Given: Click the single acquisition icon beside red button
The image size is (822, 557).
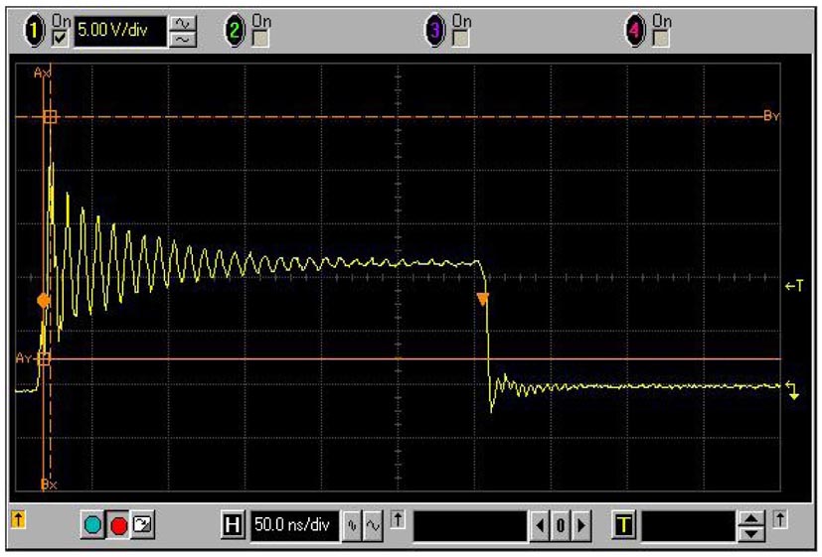Looking at the screenshot, I should point(143,524).
